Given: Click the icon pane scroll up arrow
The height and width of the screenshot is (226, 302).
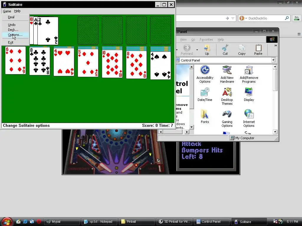Looking at the screenshot, I should [x=275, y=67].
